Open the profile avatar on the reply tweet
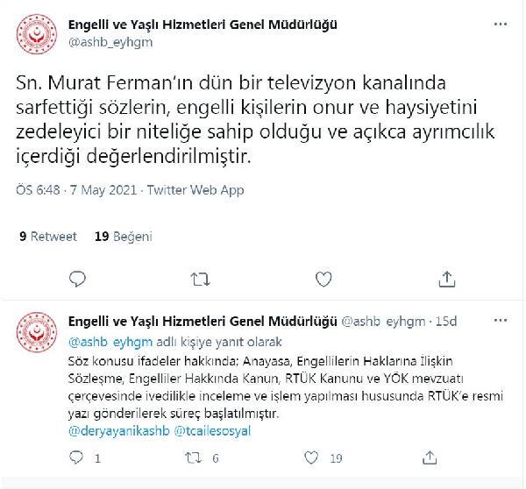This screenshot has height=489, width=526. 37,332
